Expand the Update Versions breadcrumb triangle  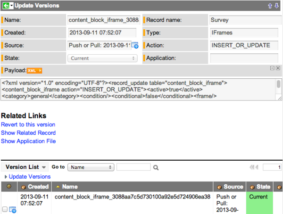[6, 177]
